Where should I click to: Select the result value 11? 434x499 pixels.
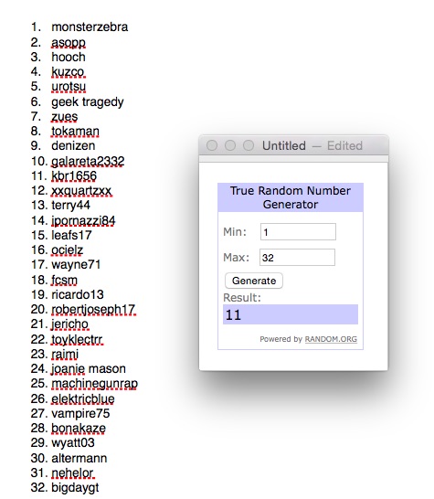[x=233, y=315]
